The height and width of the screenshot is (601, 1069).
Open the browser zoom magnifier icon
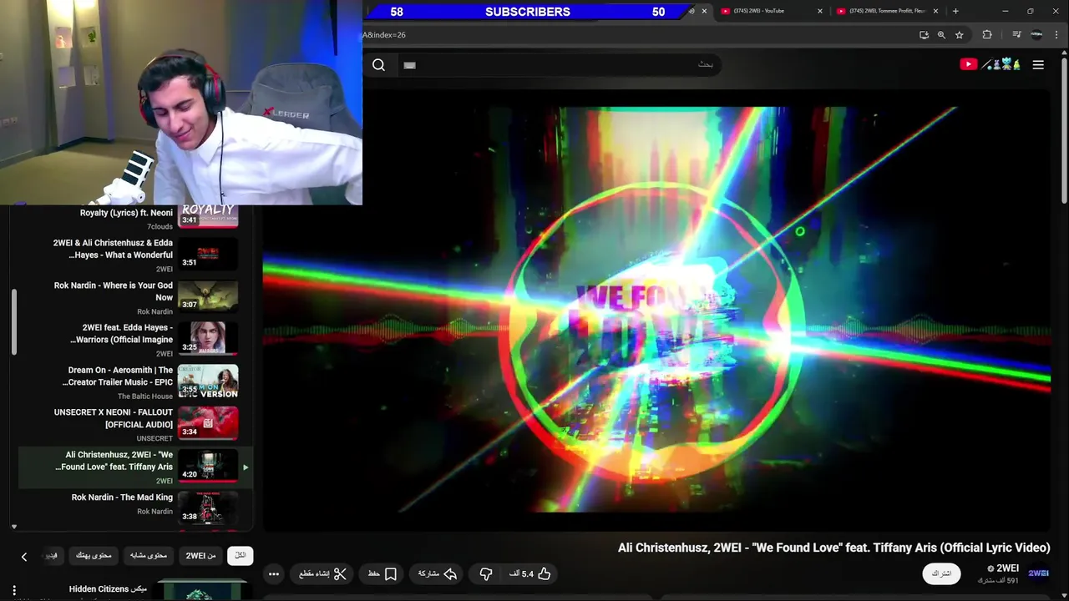pos(941,35)
